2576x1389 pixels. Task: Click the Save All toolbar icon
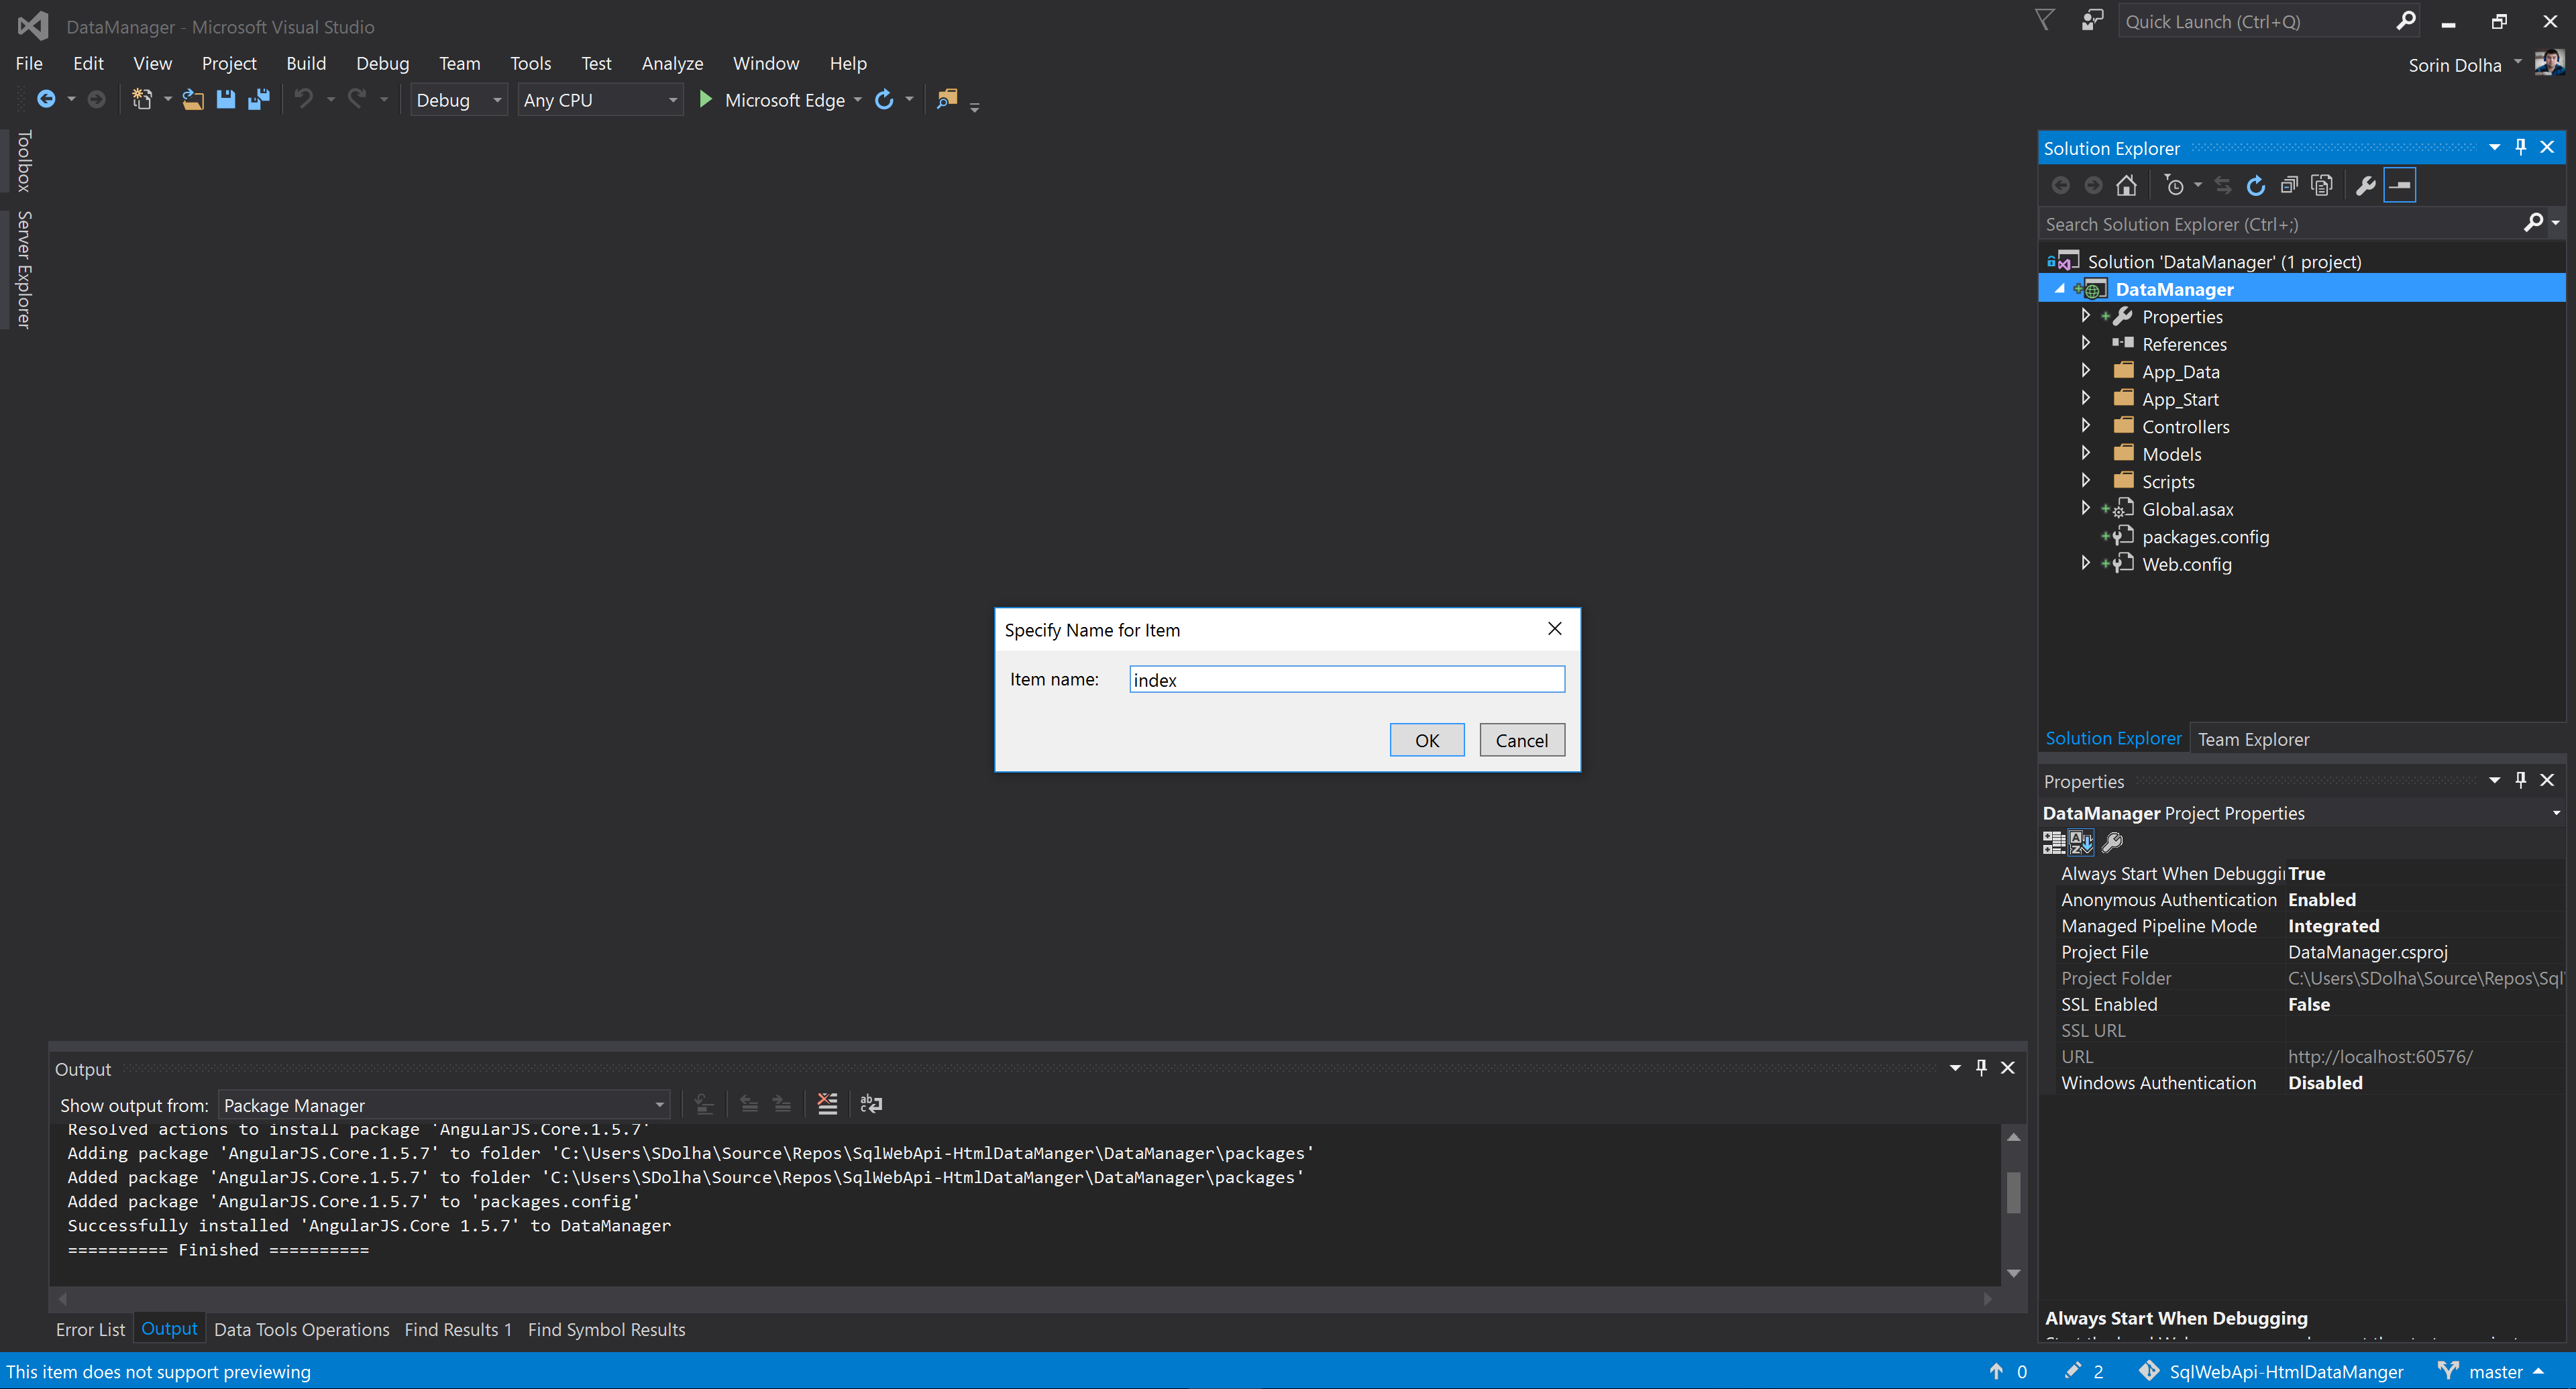point(259,99)
